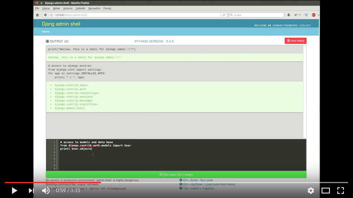The height and width of the screenshot is (198, 353).
Task: Click Firefox home icon
Action: pyautogui.click(x=37, y=15)
